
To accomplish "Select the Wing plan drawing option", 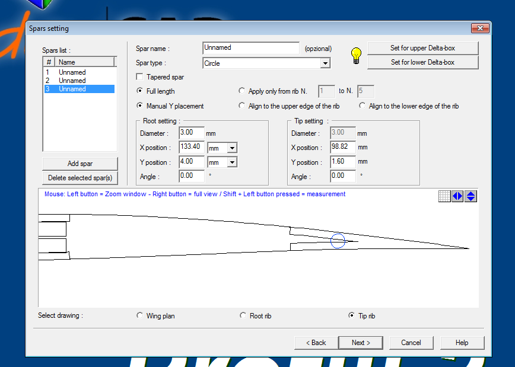I will pyautogui.click(x=140, y=316).
